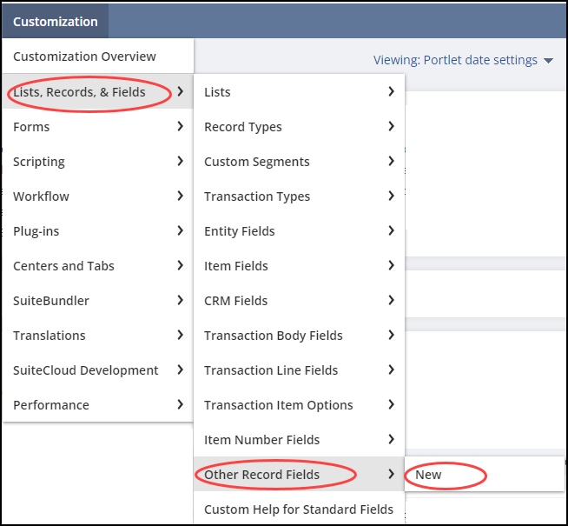Viewport: 568px width, 526px height.
Task: Select Centers and Tabs menu item
Action: (x=63, y=266)
